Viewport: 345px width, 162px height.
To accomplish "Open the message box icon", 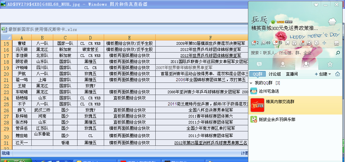I will pyautogui.click(x=336, y=43).
